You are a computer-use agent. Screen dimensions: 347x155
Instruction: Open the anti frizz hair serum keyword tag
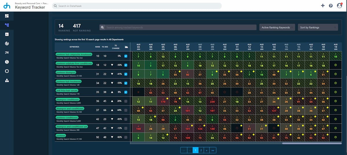67,90
